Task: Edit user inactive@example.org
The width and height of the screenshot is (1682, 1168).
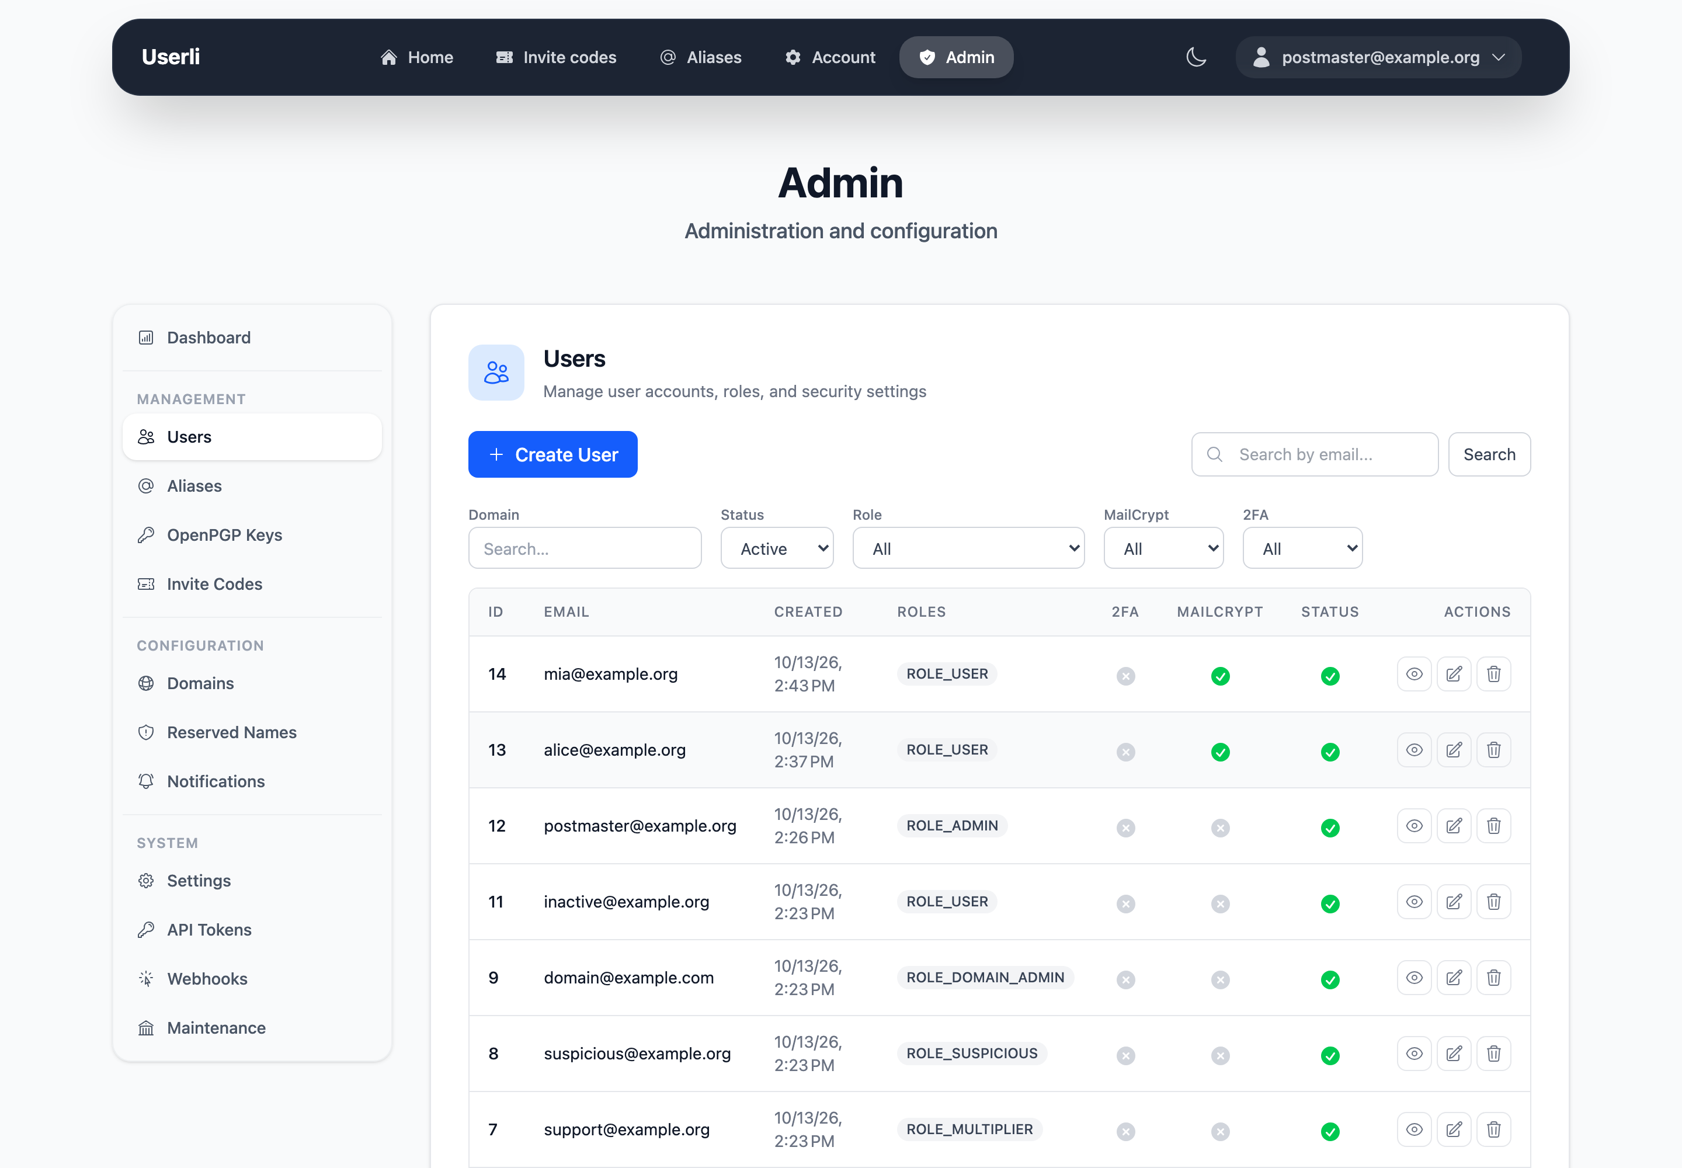Action: click(x=1454, y=902)
